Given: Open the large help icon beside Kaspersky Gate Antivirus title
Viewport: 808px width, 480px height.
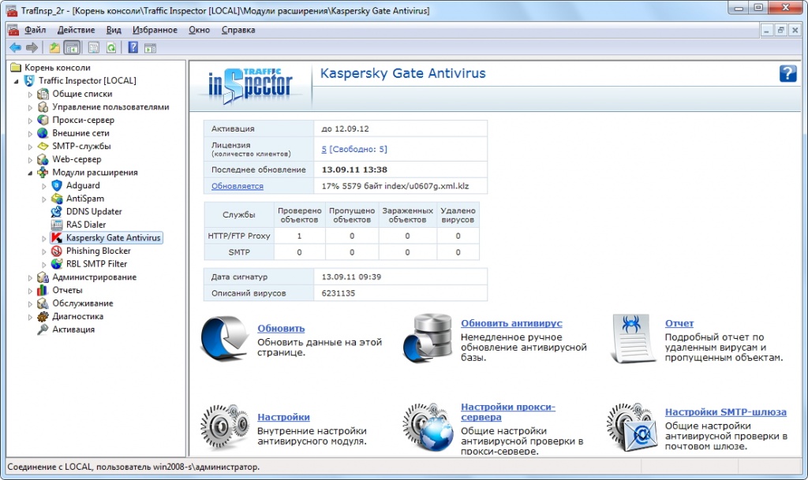Looking at the screenshot, I should click(787, 73).
